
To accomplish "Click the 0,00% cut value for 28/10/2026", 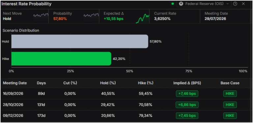I will [x=70, y=105].
